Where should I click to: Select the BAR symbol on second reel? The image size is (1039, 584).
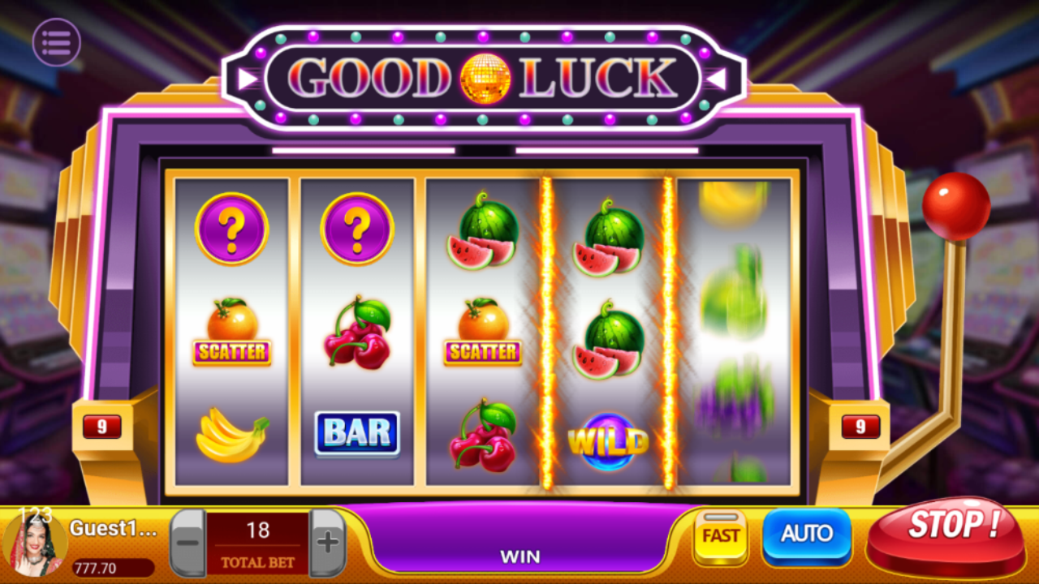pos(357,433)
